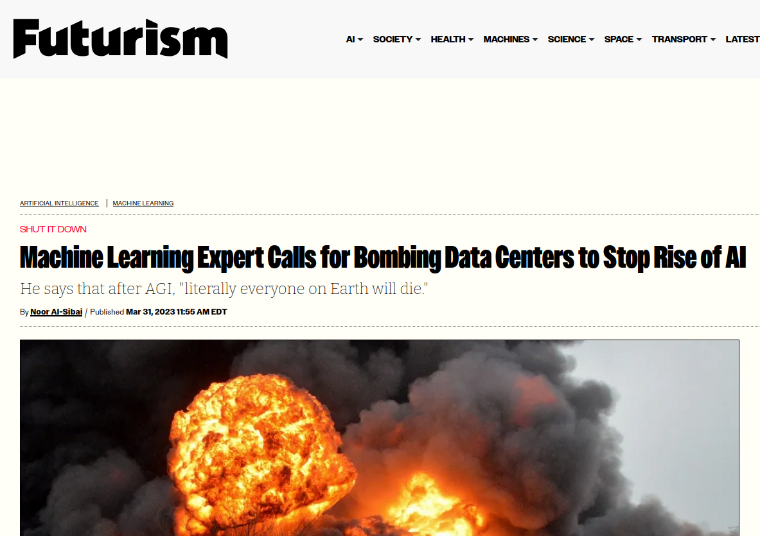Select the HEALTH menu label
The image size is (760, 536).
click(x=448, y=39)
